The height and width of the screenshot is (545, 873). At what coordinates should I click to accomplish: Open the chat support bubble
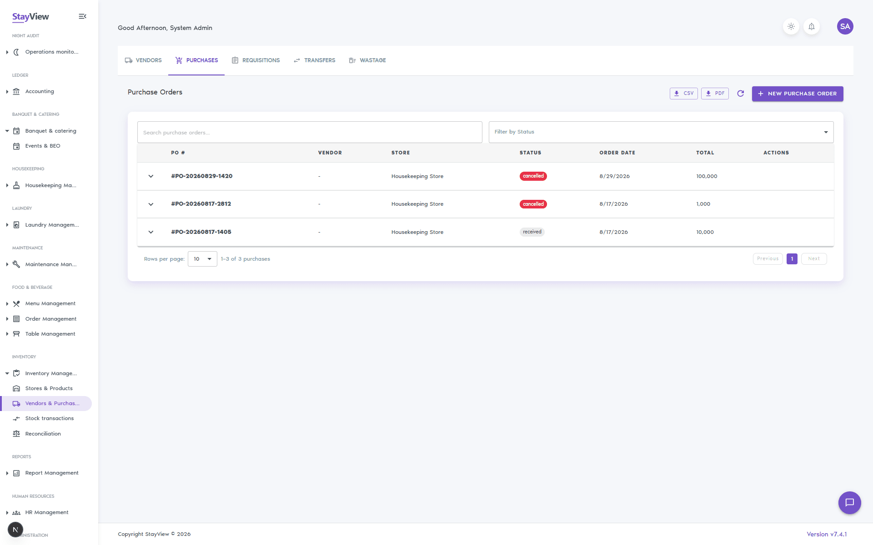(849, 502)
